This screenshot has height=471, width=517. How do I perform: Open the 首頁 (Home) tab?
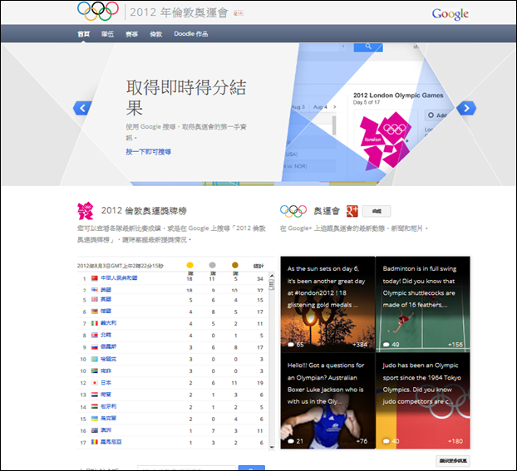coord(83,34)
